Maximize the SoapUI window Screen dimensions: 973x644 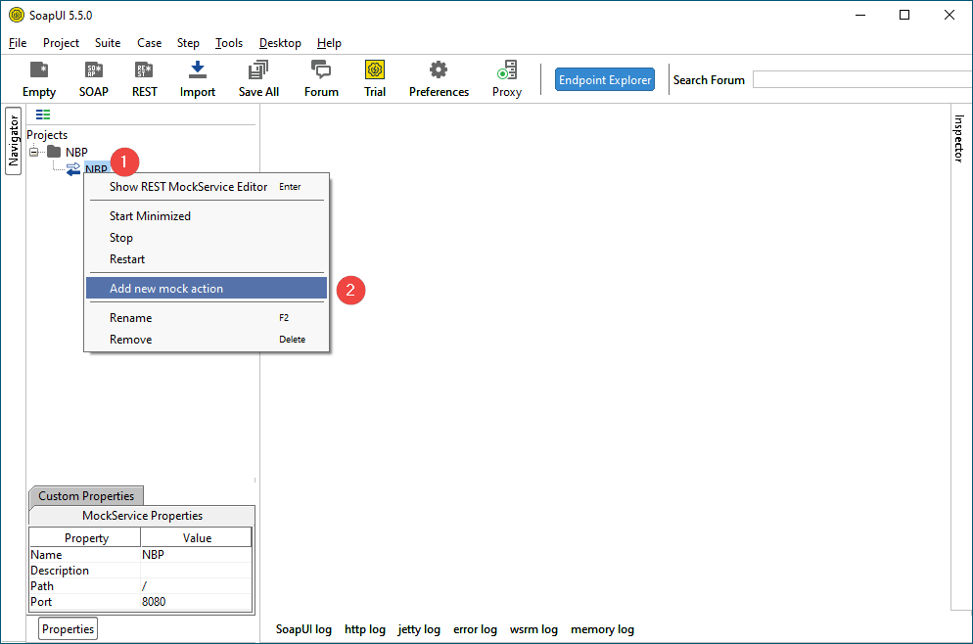904,15
